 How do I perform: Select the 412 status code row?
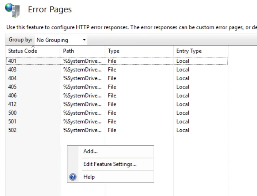point(117,104)
